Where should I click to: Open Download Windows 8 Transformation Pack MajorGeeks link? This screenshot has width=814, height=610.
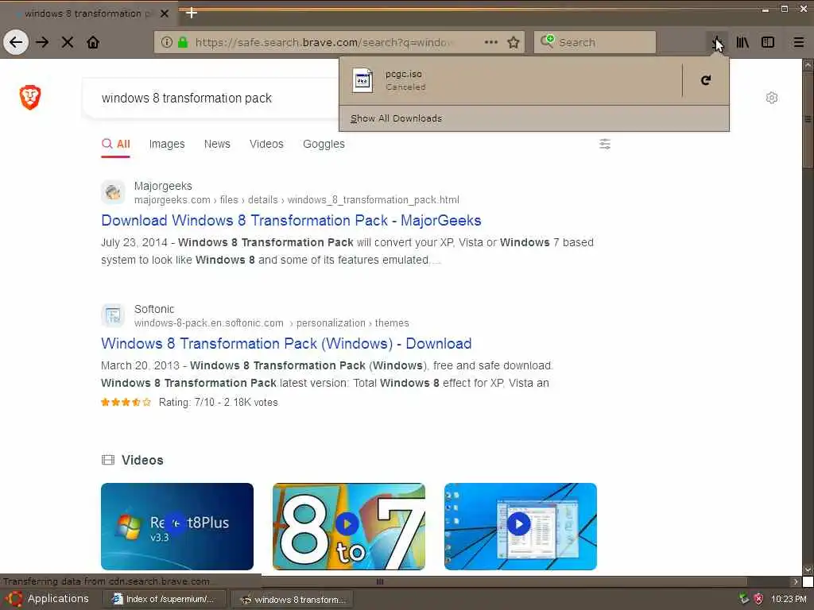pyautogui.click(x=291, y=221)
